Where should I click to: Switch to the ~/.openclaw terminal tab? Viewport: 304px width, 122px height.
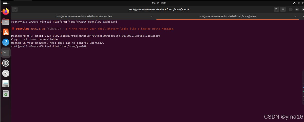click(x=84, y=16)
